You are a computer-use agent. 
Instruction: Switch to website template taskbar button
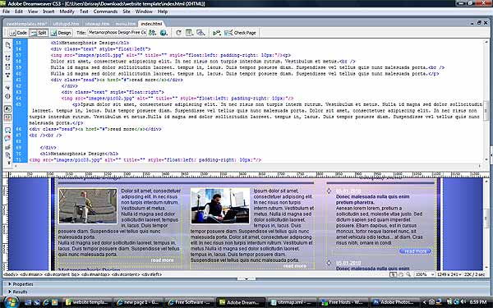coord(88,302)
